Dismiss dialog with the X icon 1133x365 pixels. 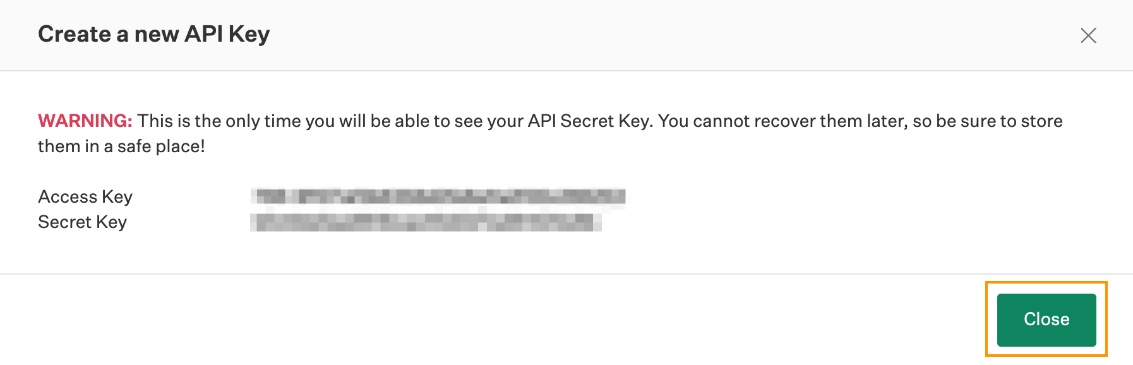tap(1088, 35)
